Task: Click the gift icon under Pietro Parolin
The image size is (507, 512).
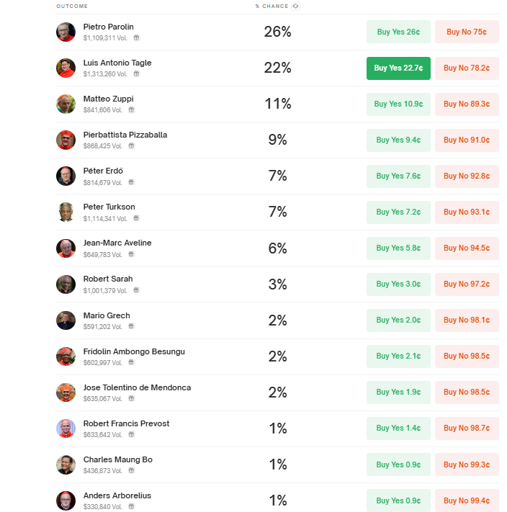Action: pos(136,38)
